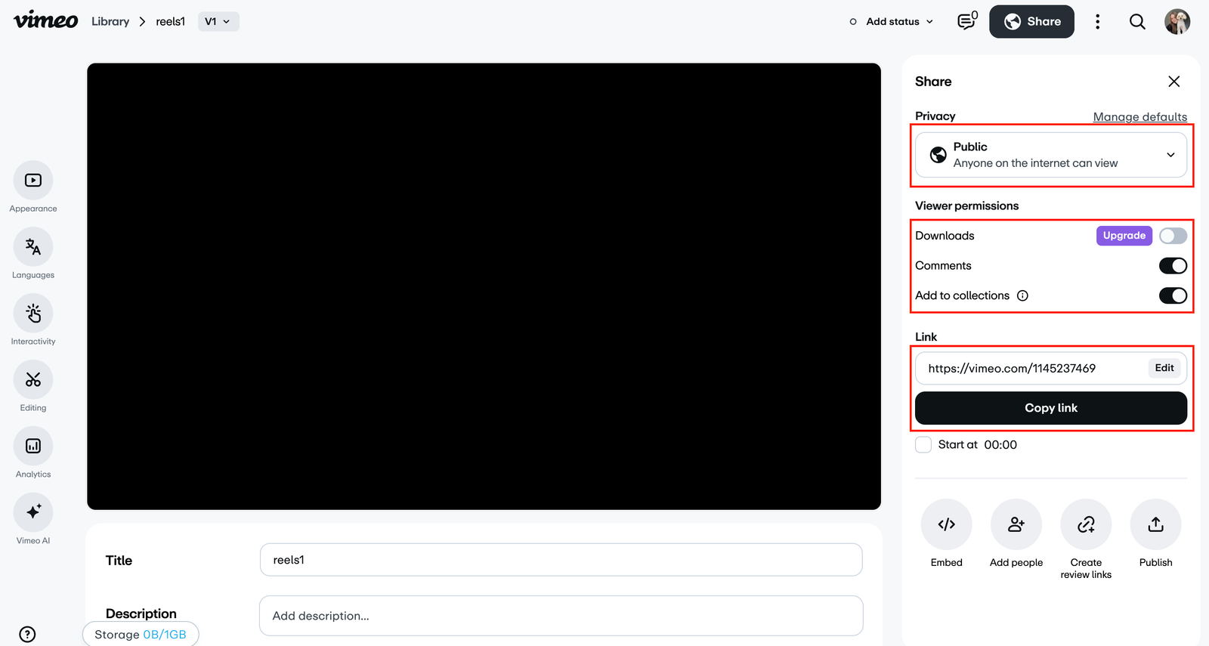Click the Create review links icon
Image resolution: width=1209 pixels, height=646 pixels.
tap(1086, 524)
